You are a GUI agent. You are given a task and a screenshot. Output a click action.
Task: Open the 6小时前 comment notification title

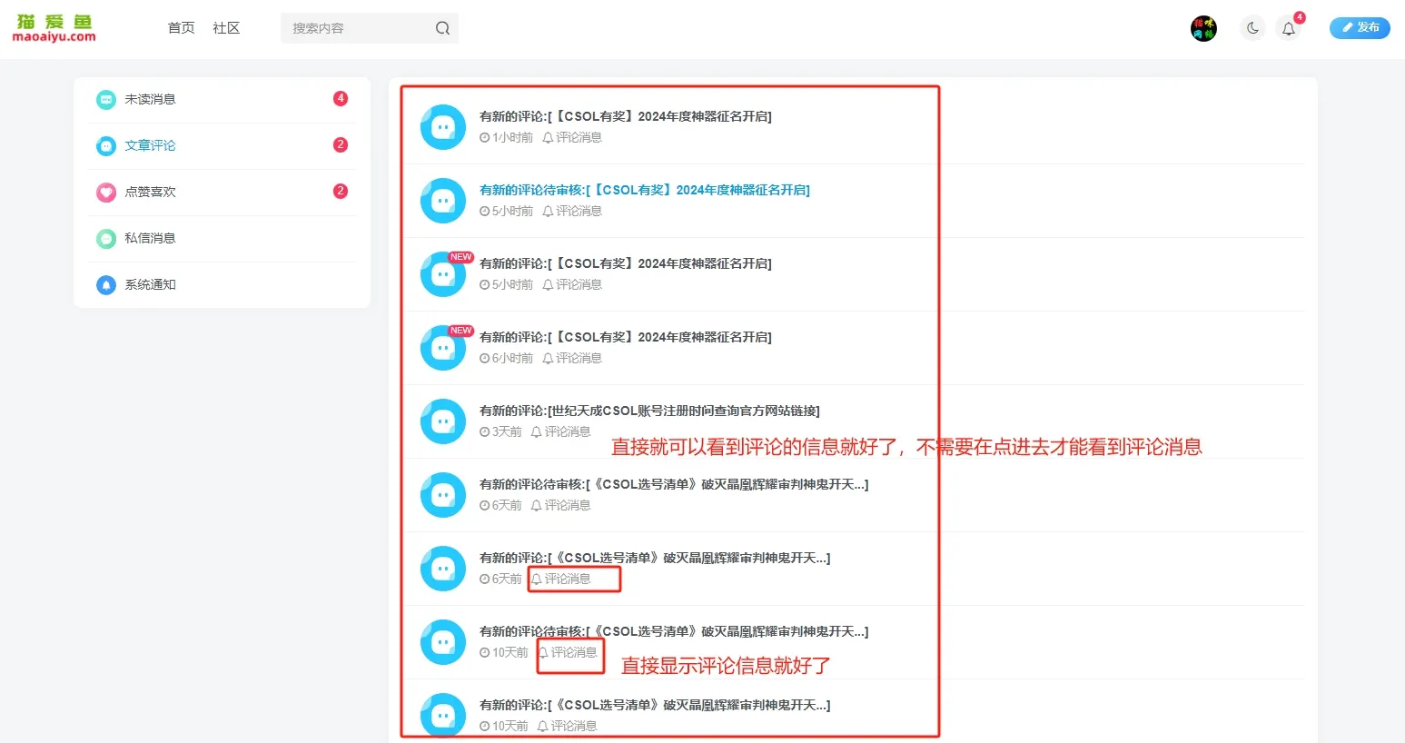coord(626,337)
